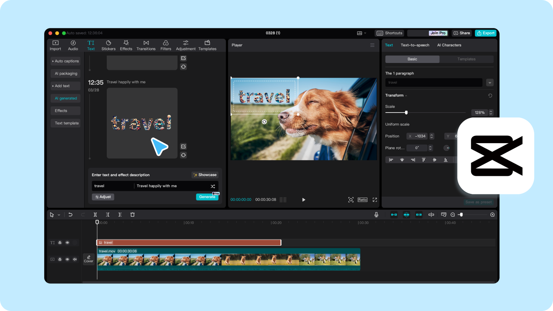The image size is (553, 311).
Task: Click the Position X value stepper
Action: click(432, 136)
